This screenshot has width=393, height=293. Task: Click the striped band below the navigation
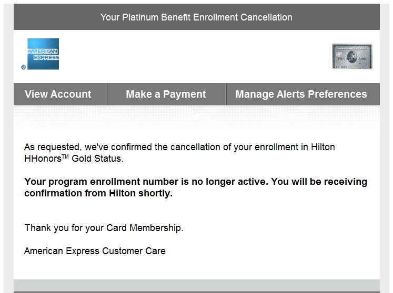[x=196, y=117]
